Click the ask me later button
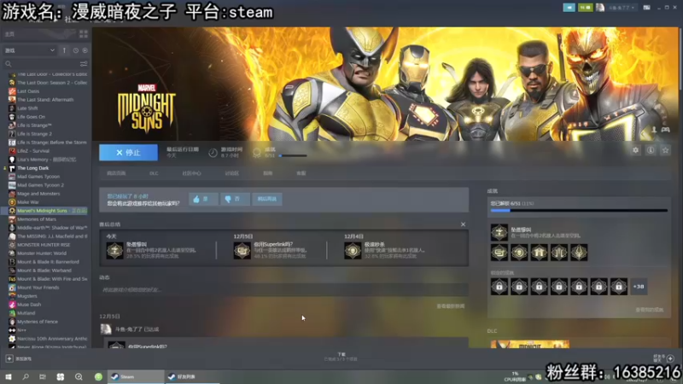 pos(266,199)
